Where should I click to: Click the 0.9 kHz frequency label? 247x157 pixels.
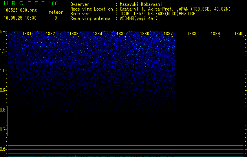tap(3, 90)
